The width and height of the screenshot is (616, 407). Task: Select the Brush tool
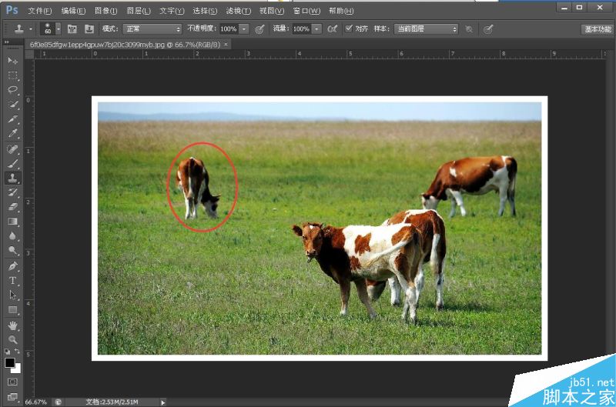click(x=12, y=163)
